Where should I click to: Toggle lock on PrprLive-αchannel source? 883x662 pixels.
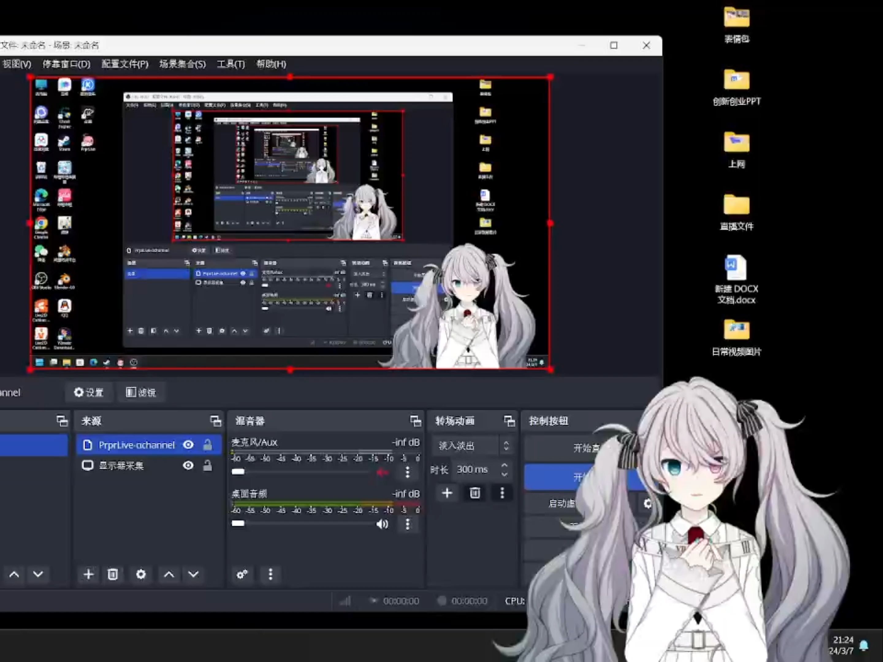tap(207, 445)
